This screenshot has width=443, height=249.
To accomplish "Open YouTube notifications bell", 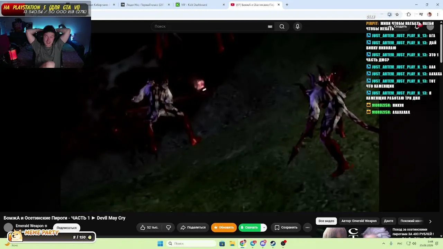I will 417,27.
